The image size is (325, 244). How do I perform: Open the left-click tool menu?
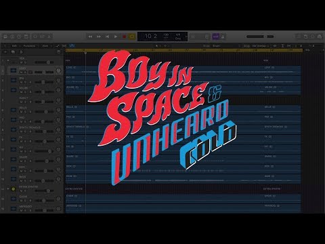tap(157, 46)
